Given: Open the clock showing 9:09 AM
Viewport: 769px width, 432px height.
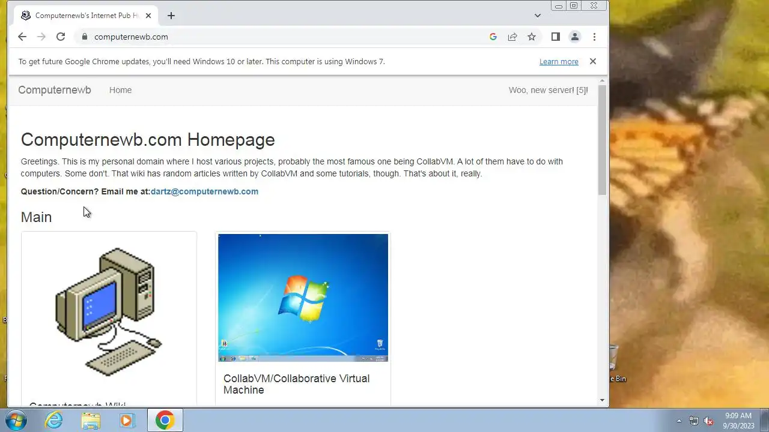Looking at the screenshot, I should point(738,421).
